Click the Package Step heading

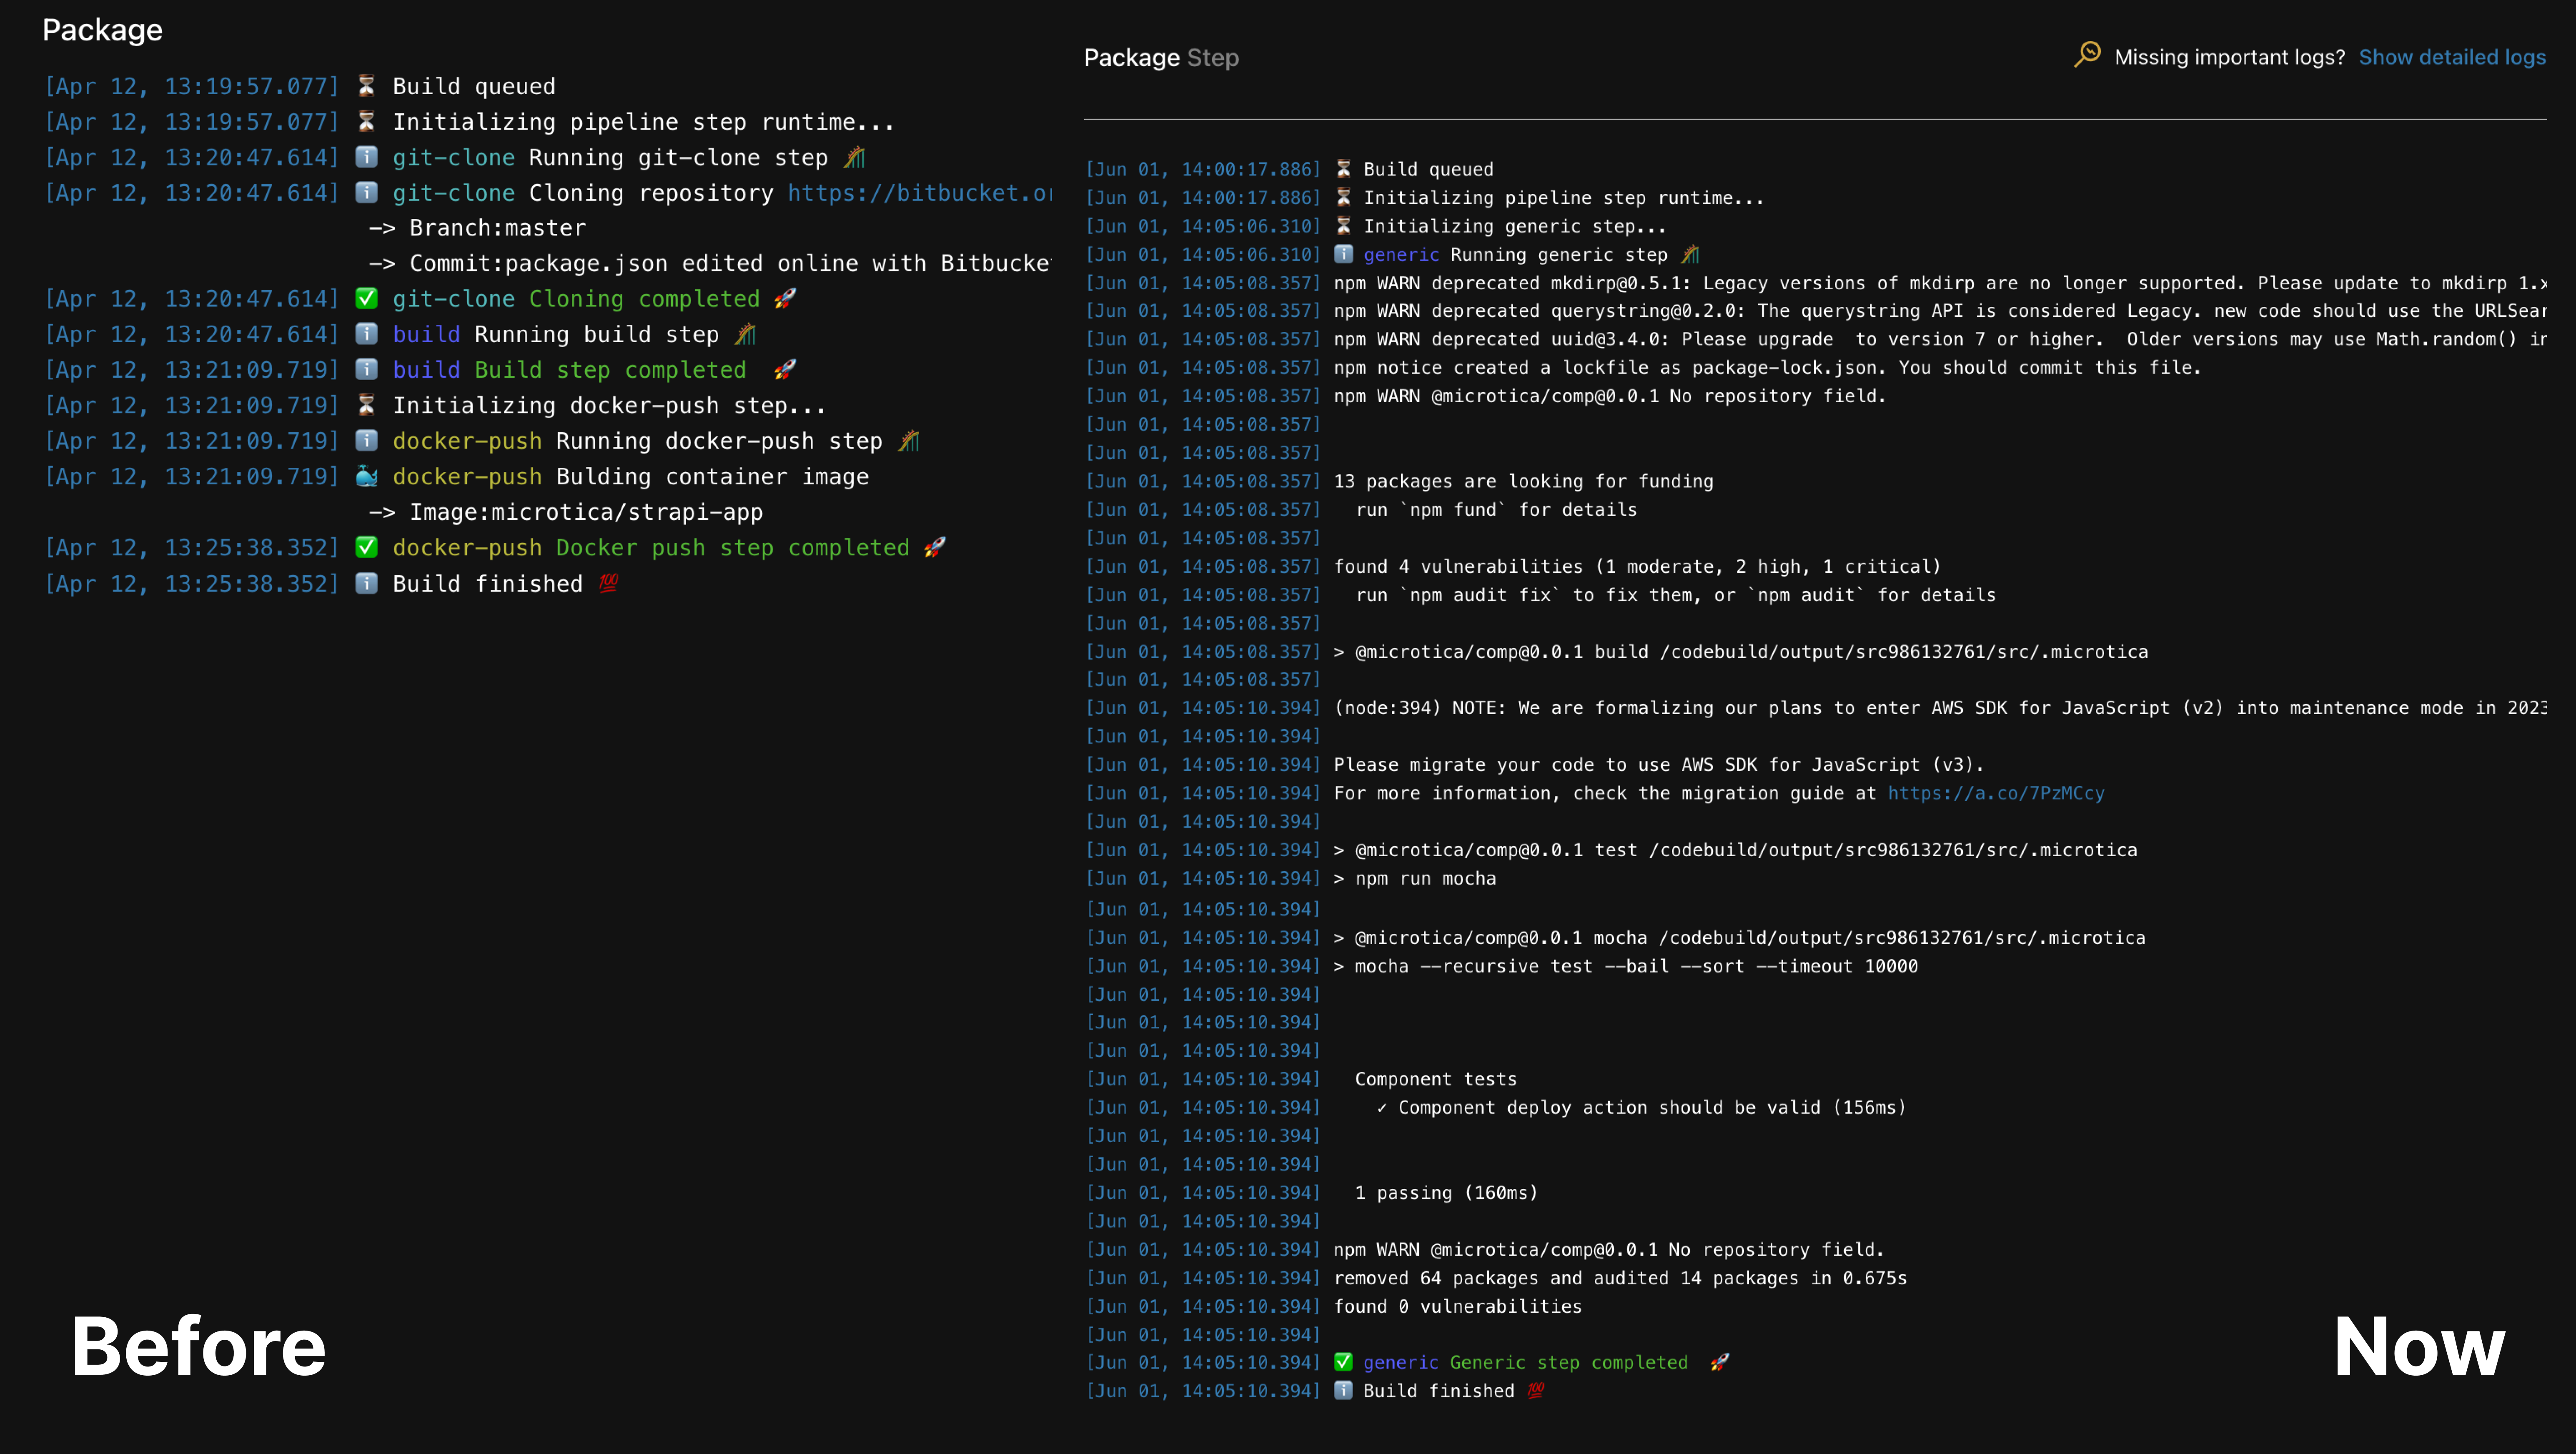[1161, 58]
